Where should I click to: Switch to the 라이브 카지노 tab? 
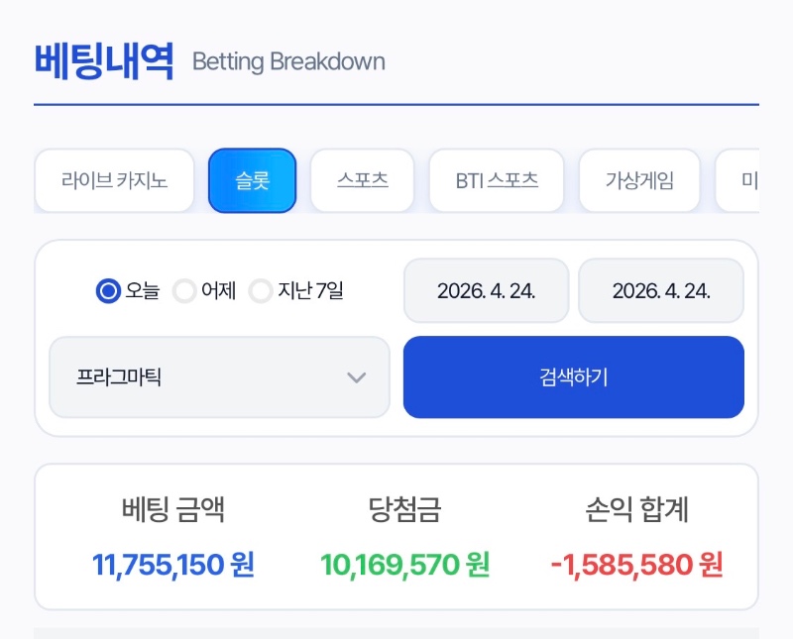point(114,180)
